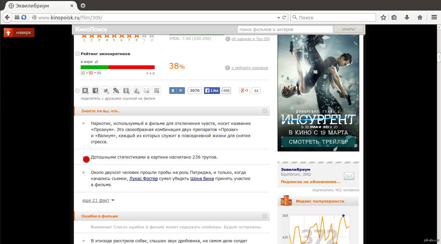
Task: Open the Firefox hamburger menu
Action: (434, 17)
